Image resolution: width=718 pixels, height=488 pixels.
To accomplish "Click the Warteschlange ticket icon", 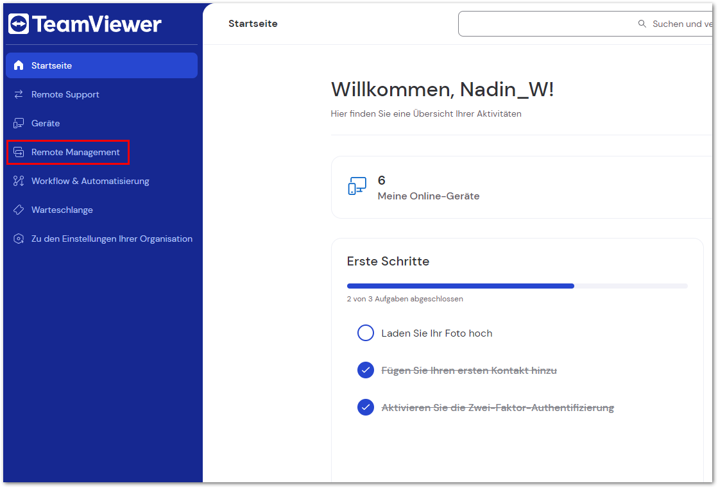I will point(19,210).
